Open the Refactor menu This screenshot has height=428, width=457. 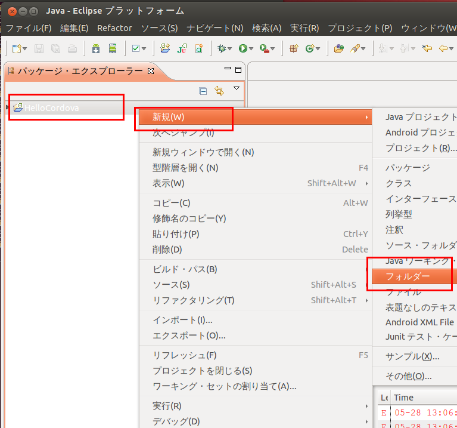tap(114, 28)
